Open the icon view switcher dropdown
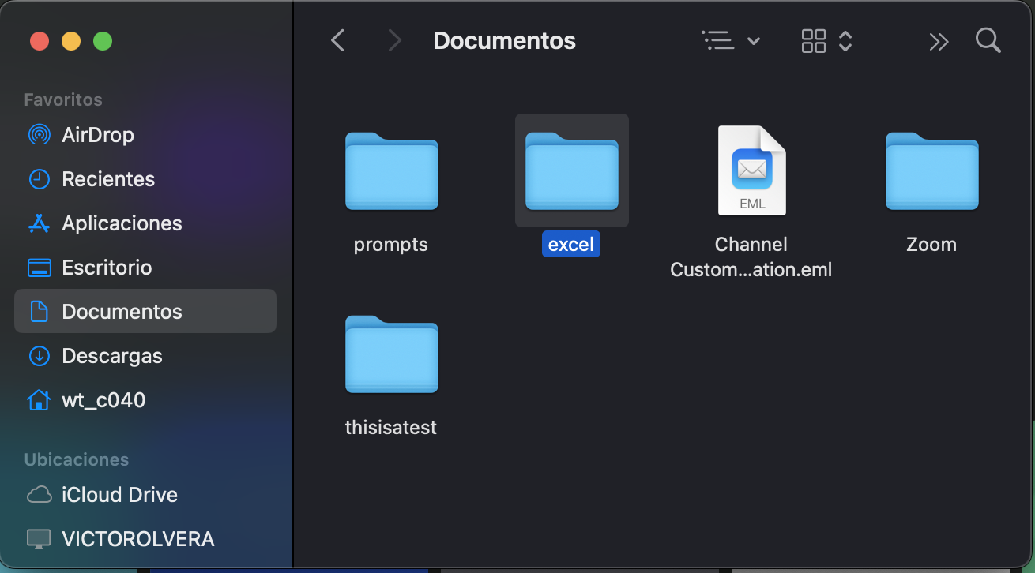This screenshot has width=1035, height=573. tap(826, 40)
